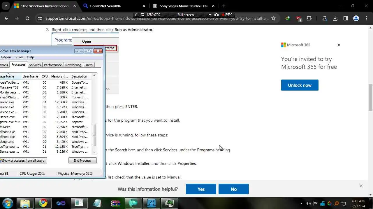
Task: Select the iTunes In... process row
Action: click(x=45, y=97)
